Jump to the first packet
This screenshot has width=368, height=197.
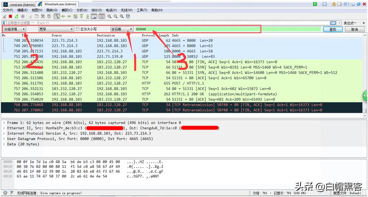click(82, 16)
